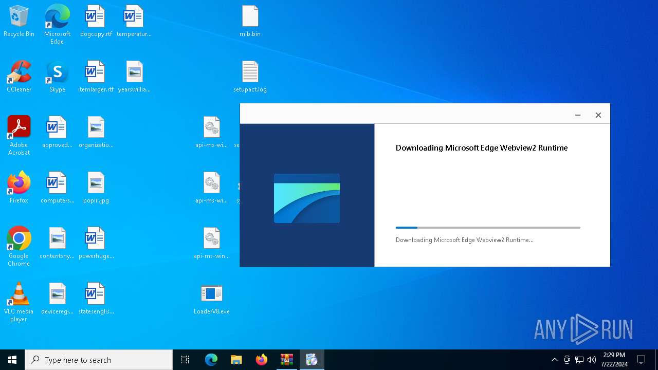Click the Downloading Microsoft Edge Webview2 Runtime... status text
658x370 pixels.
465,240
